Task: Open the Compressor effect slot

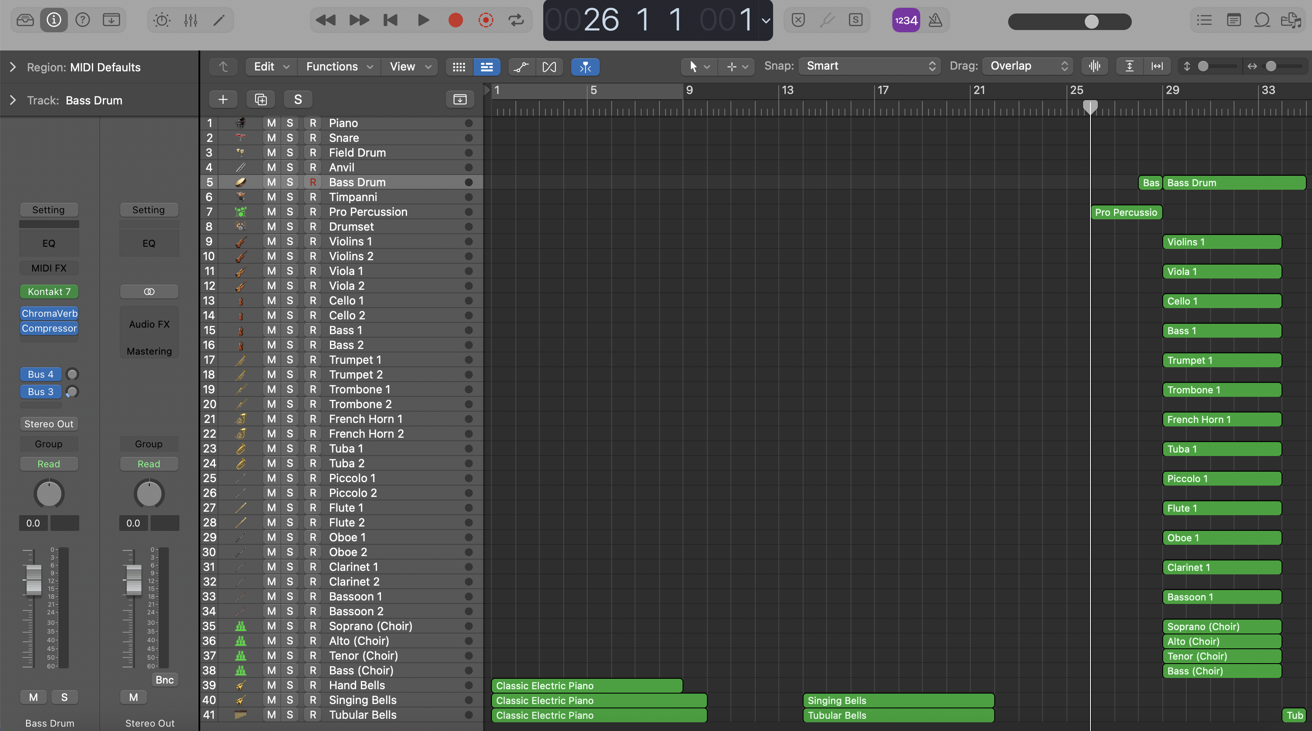Action: click(x=49, y=329)
